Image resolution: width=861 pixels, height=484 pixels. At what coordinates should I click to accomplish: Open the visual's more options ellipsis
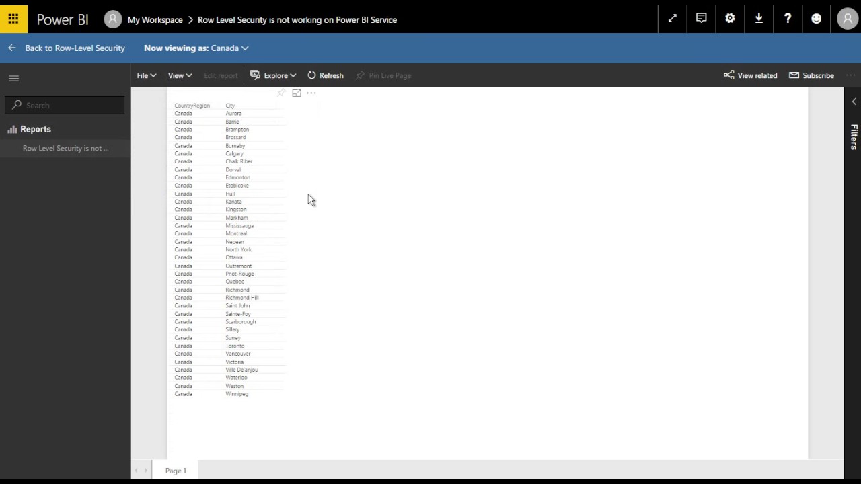(x=311, y=93)
